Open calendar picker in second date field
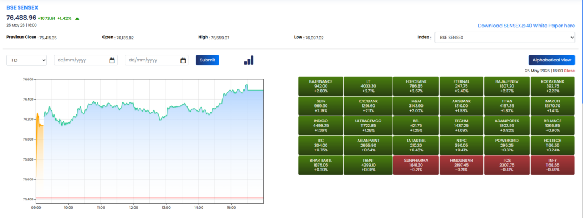The width and height of the screenshot is (583, 218). 183,60
